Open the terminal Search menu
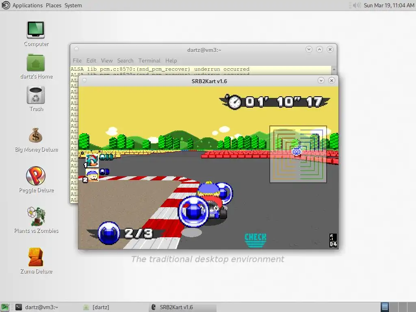Screen dimensions: 416x312 [125, 61]
